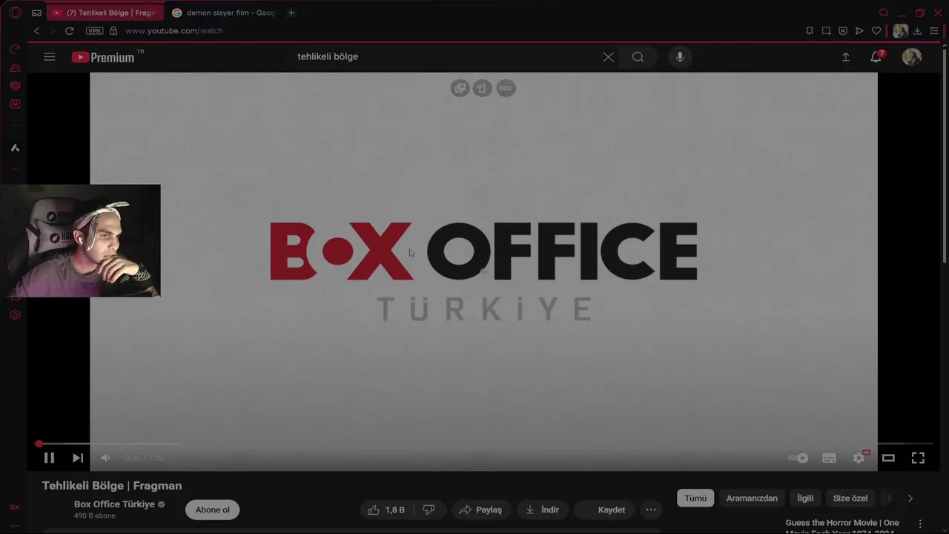Switch to the demon slayer film Google tab
This screenshot has width=949, height=534.
click(x=225, y=13)
